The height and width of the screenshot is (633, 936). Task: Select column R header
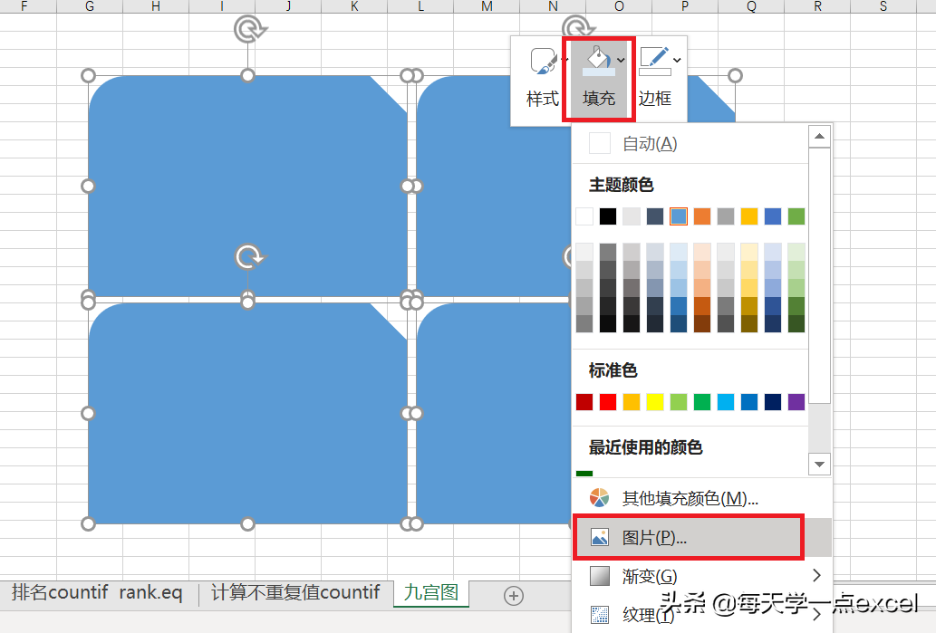[817, 6]
